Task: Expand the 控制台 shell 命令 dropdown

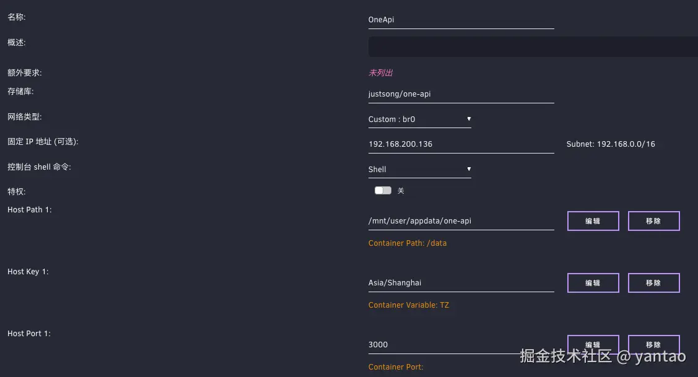Action: (419, 169)
